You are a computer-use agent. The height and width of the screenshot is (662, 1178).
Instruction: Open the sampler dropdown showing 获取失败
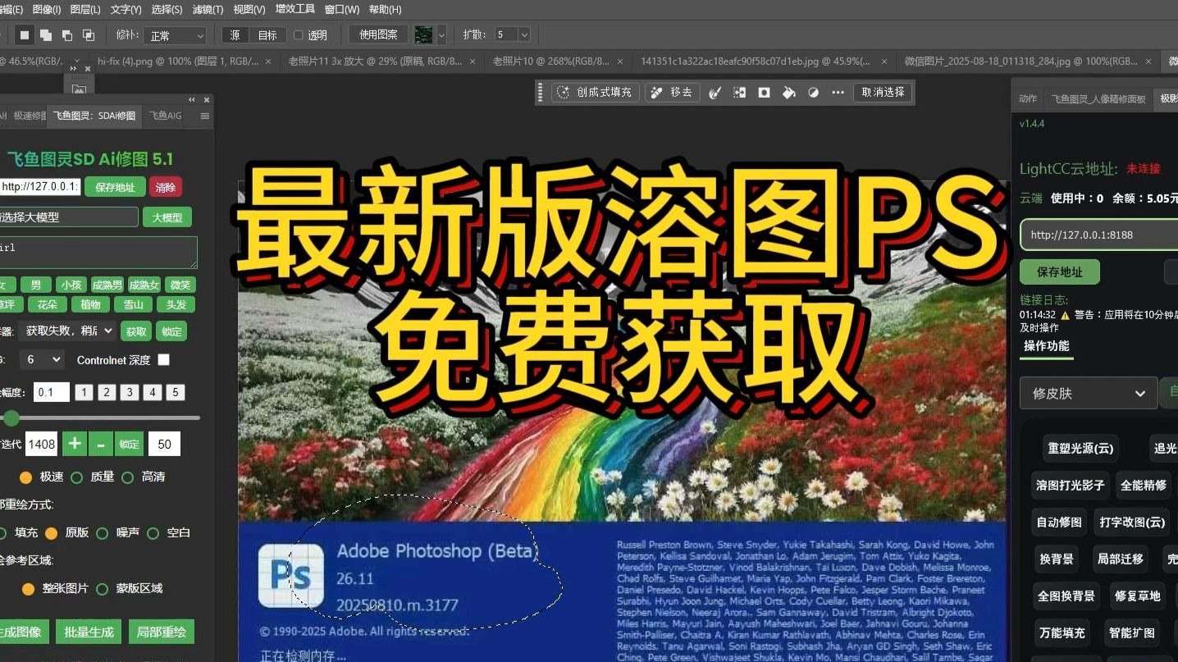coord(68,331)
